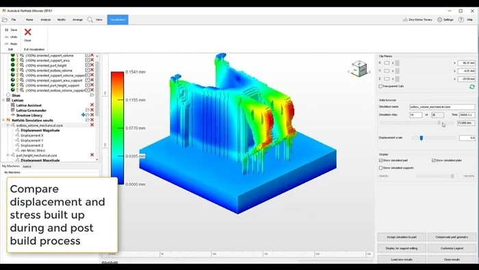Click the red X Close icon

point(27,32)
